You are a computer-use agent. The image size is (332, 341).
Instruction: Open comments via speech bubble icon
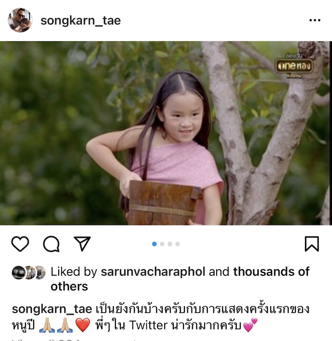tap(51, 244)
